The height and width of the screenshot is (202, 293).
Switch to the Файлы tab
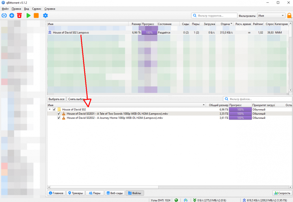click(x=135, y=193)
